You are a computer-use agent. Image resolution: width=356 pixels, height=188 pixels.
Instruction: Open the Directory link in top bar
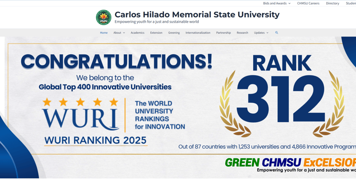[x=332, y=3]
